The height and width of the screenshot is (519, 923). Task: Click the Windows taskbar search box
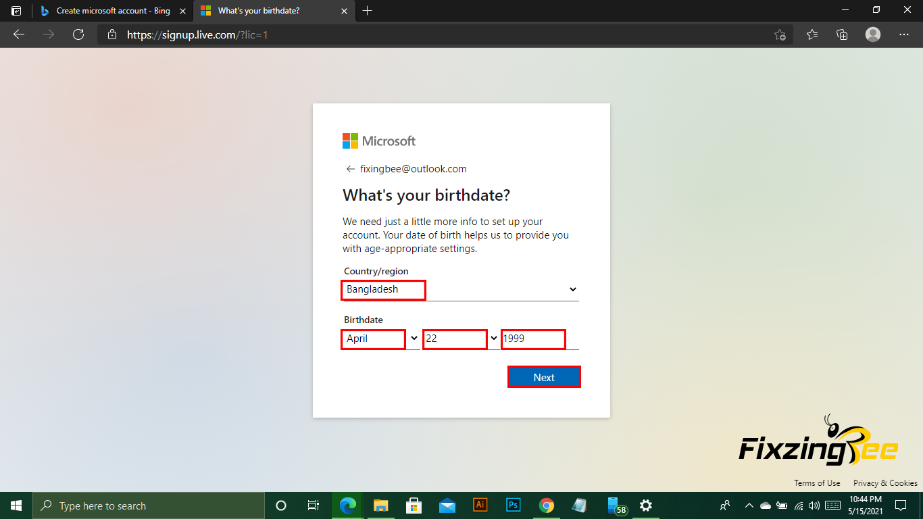click(x=149, y=505)
